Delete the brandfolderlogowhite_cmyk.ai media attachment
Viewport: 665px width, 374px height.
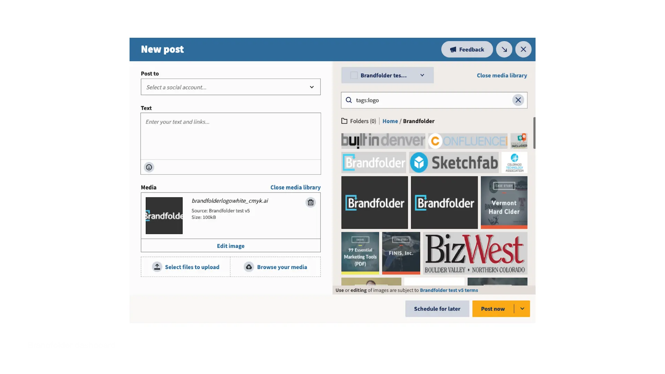[x=311, y=203]
